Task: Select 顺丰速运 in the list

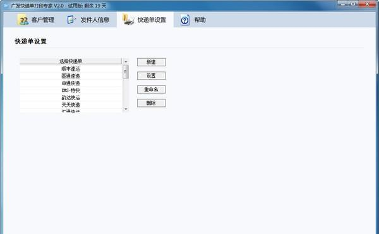Action: (71, 69)
